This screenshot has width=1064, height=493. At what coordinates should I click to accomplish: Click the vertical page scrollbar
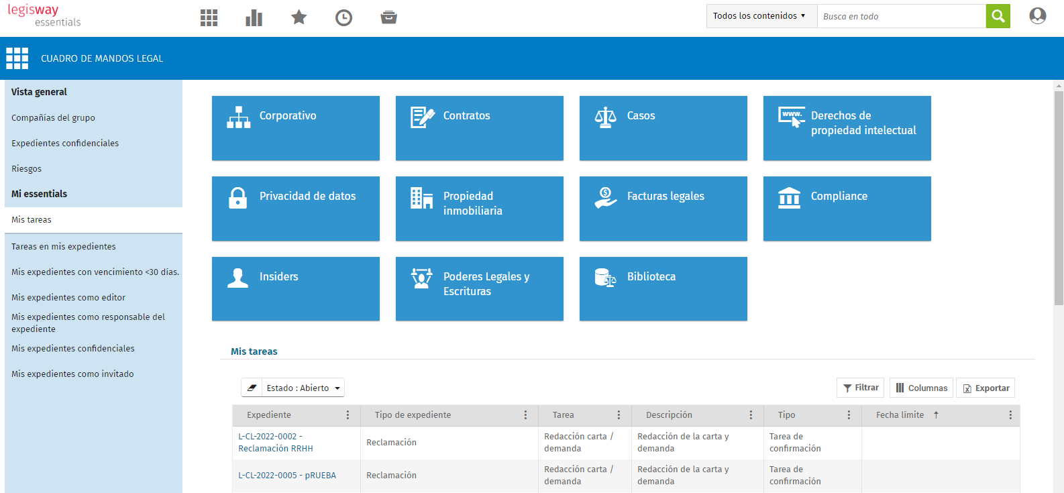tap(1059, 201)
